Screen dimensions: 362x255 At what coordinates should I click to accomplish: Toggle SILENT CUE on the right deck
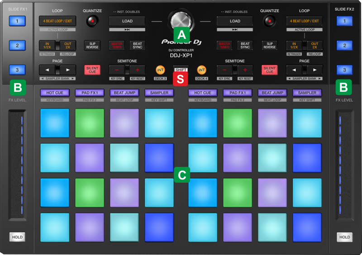(269, 70)
